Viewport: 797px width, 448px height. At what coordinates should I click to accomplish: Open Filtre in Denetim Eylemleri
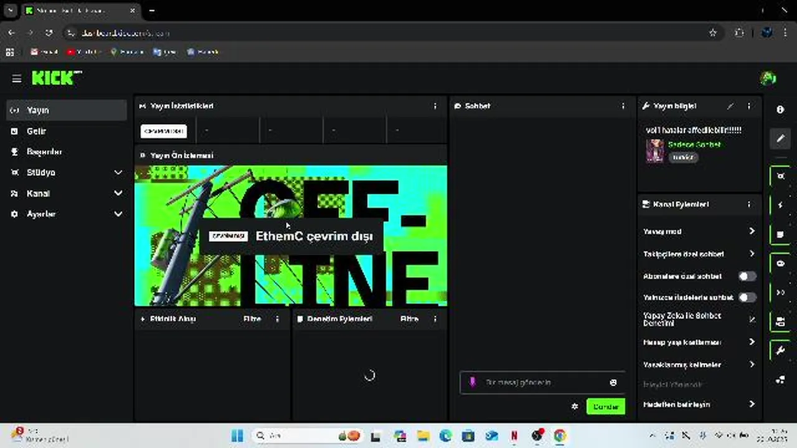[409, 319]
